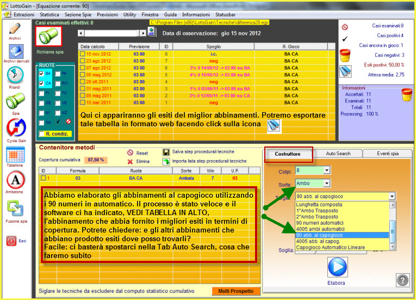Image resolution: width=416 pixels, height=300 pixels.
Task: Click the bucket icon near Casi negativi
Action: [345, 56]
